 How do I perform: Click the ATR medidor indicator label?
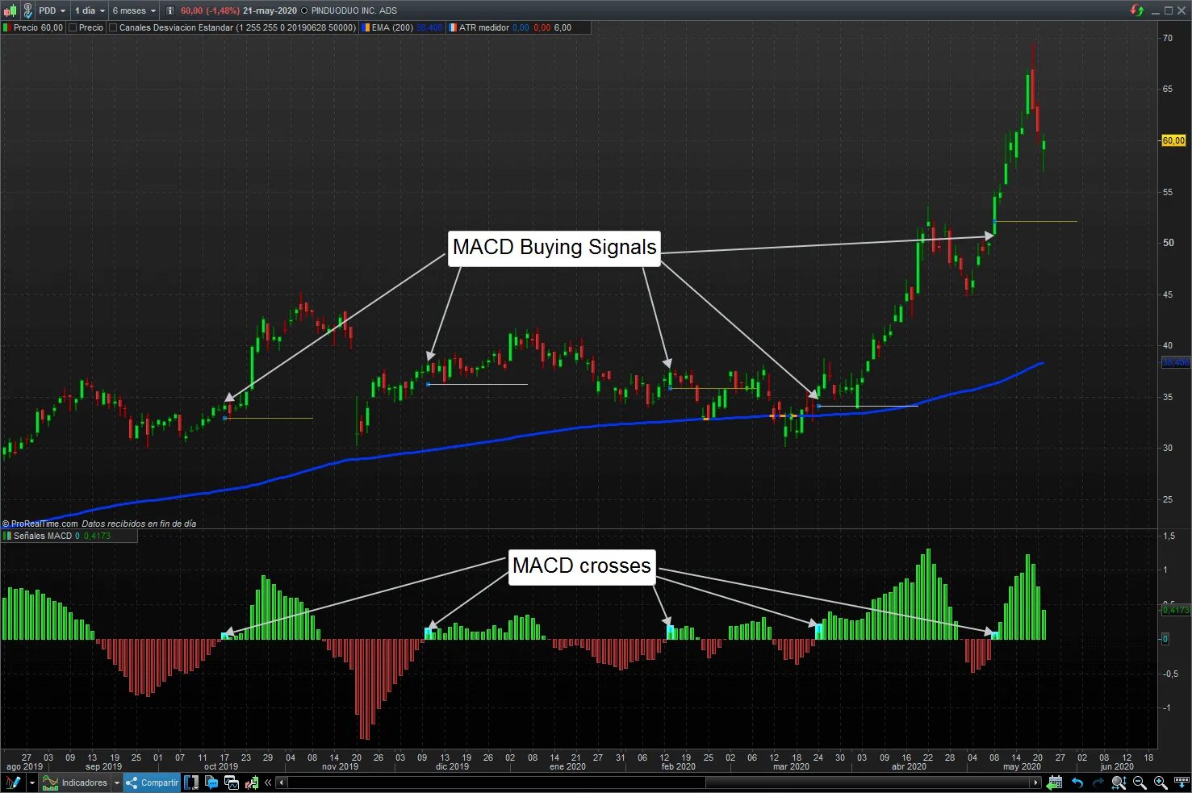tap(484, 27)
